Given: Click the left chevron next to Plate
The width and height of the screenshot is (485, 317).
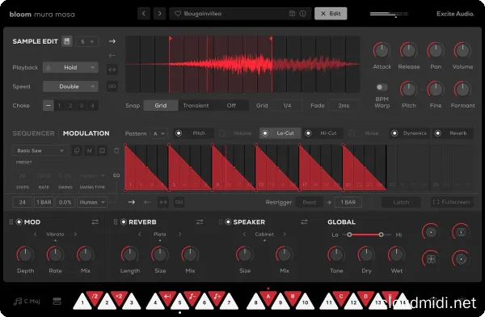Looking at the screenshot, I should point(140,235).
